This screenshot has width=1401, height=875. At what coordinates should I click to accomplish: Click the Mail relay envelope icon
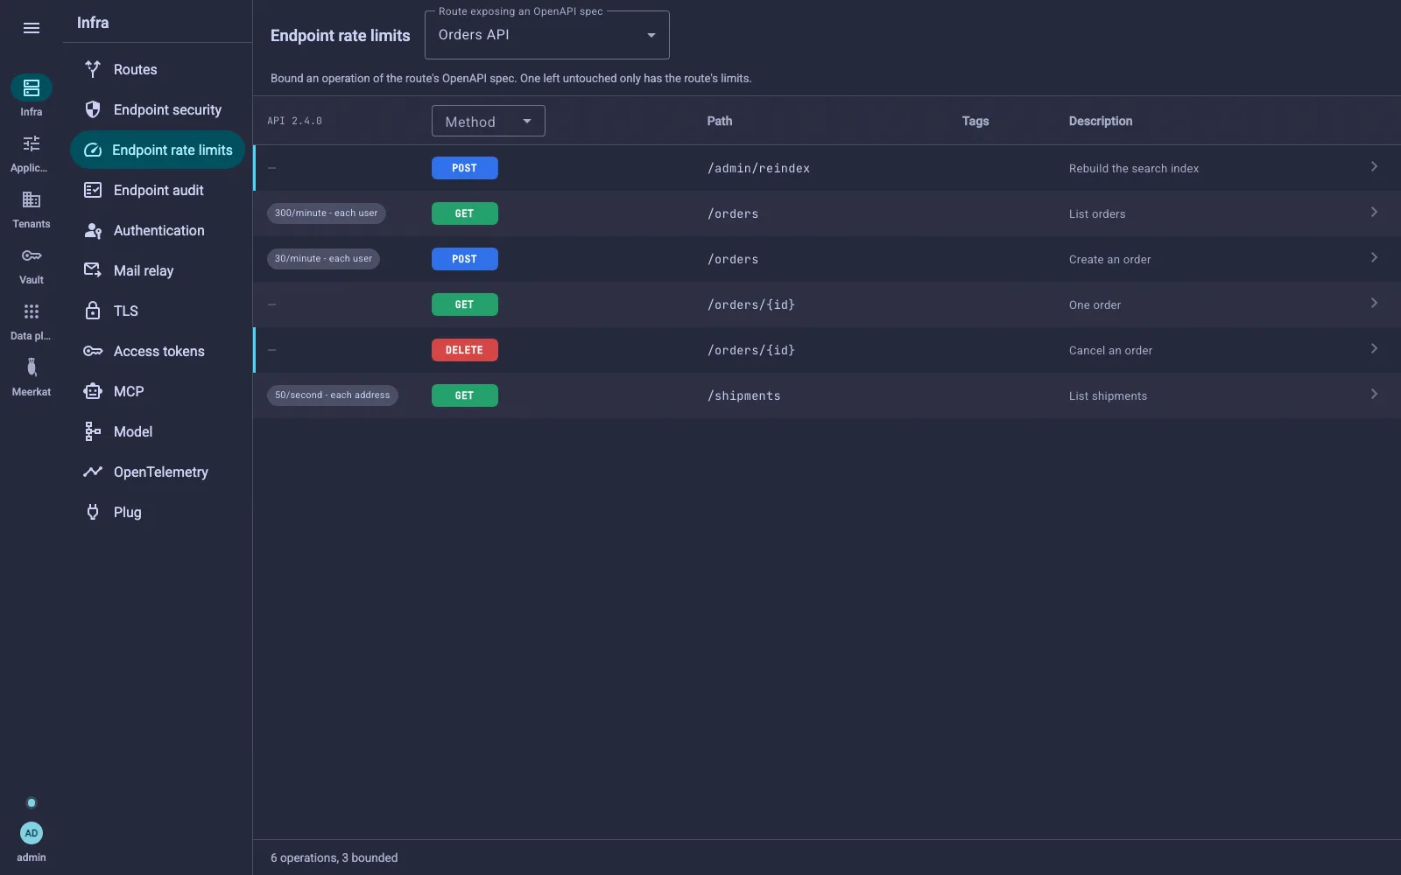[x=93, y=270]
